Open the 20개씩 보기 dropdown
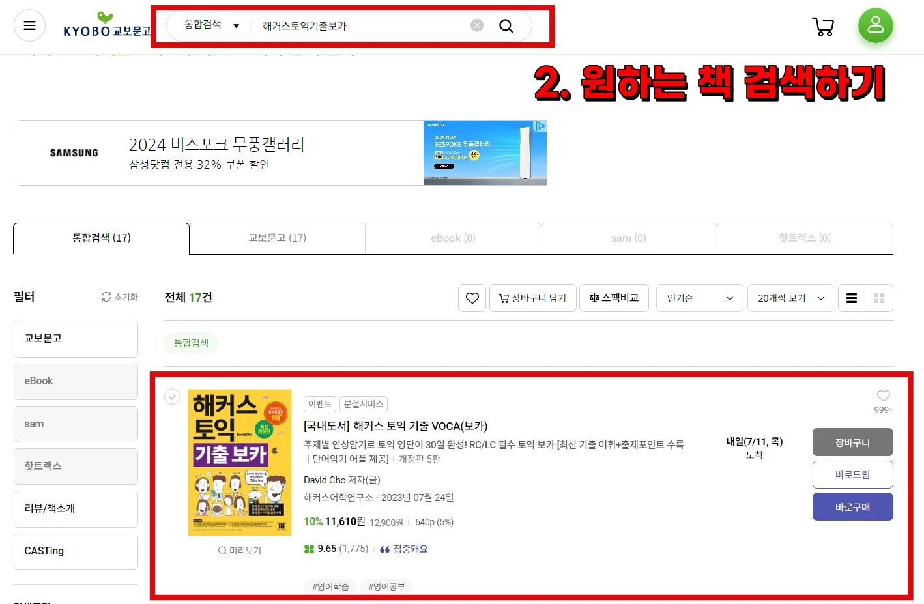The width and height of the screenshot is (924, 604). [x=791, y=298]
